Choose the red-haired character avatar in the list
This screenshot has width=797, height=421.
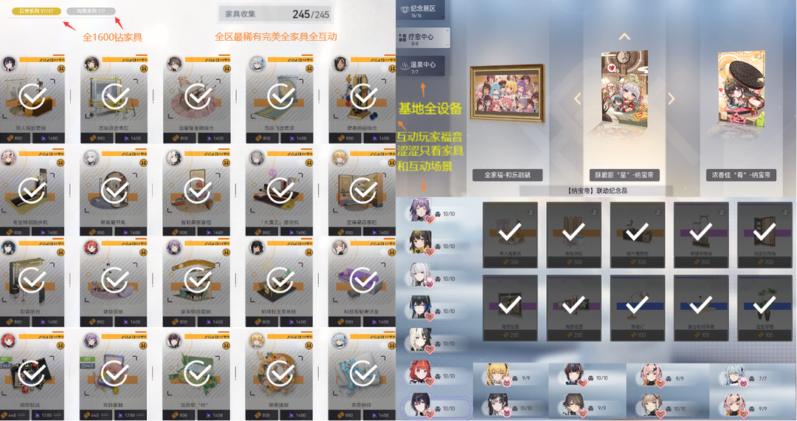421,374
